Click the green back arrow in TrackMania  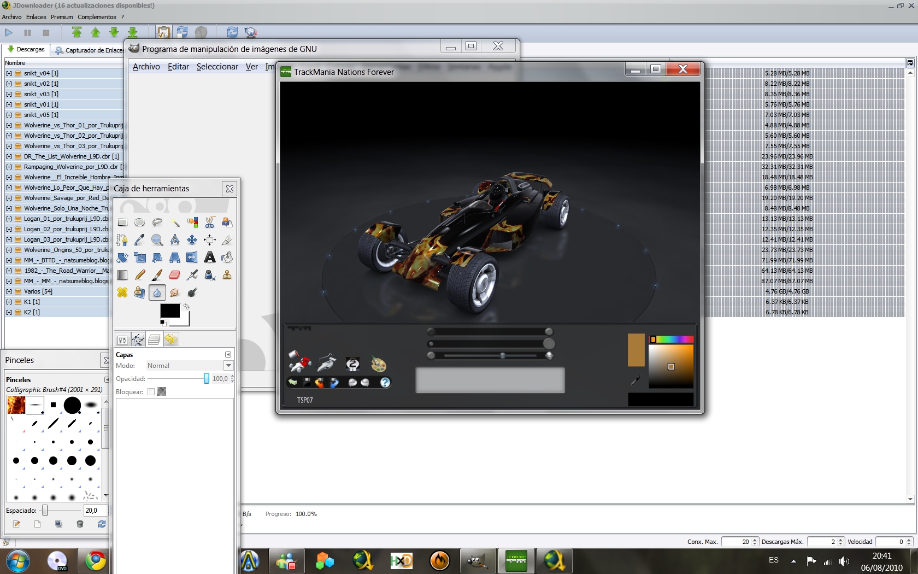(x=292, y=383)
